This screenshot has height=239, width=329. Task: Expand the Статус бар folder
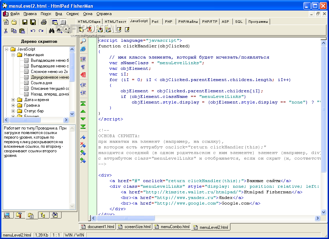coord(13,111)
